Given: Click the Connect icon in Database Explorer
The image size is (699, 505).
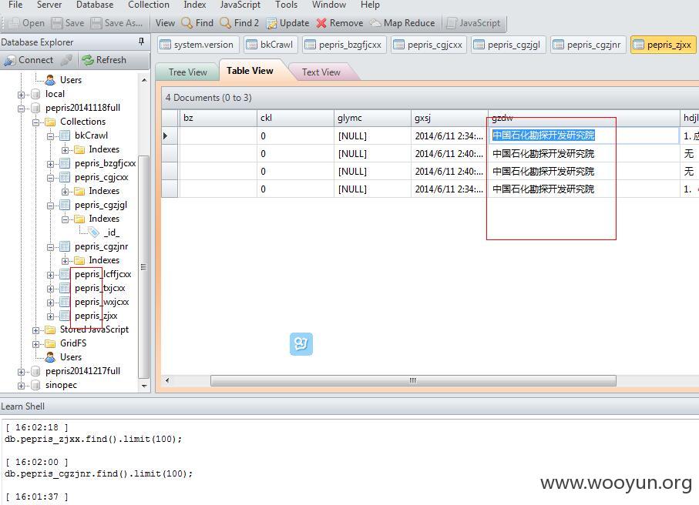Looking at the screenshot, I should [10, 60].
